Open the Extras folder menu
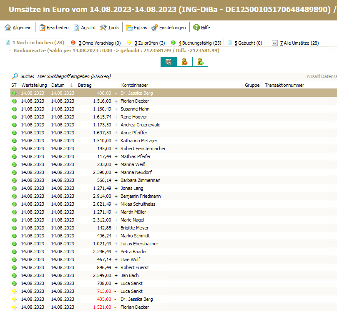Viewport: 337px width, 315px height. [136, 28]
